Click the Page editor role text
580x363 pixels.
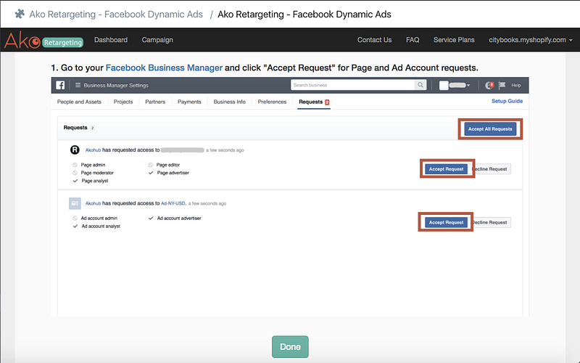click(x=168, y=165)
